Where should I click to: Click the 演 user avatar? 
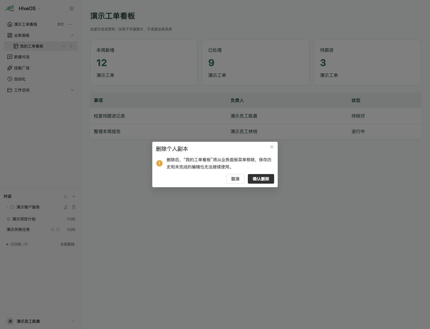tap(10, 321)
